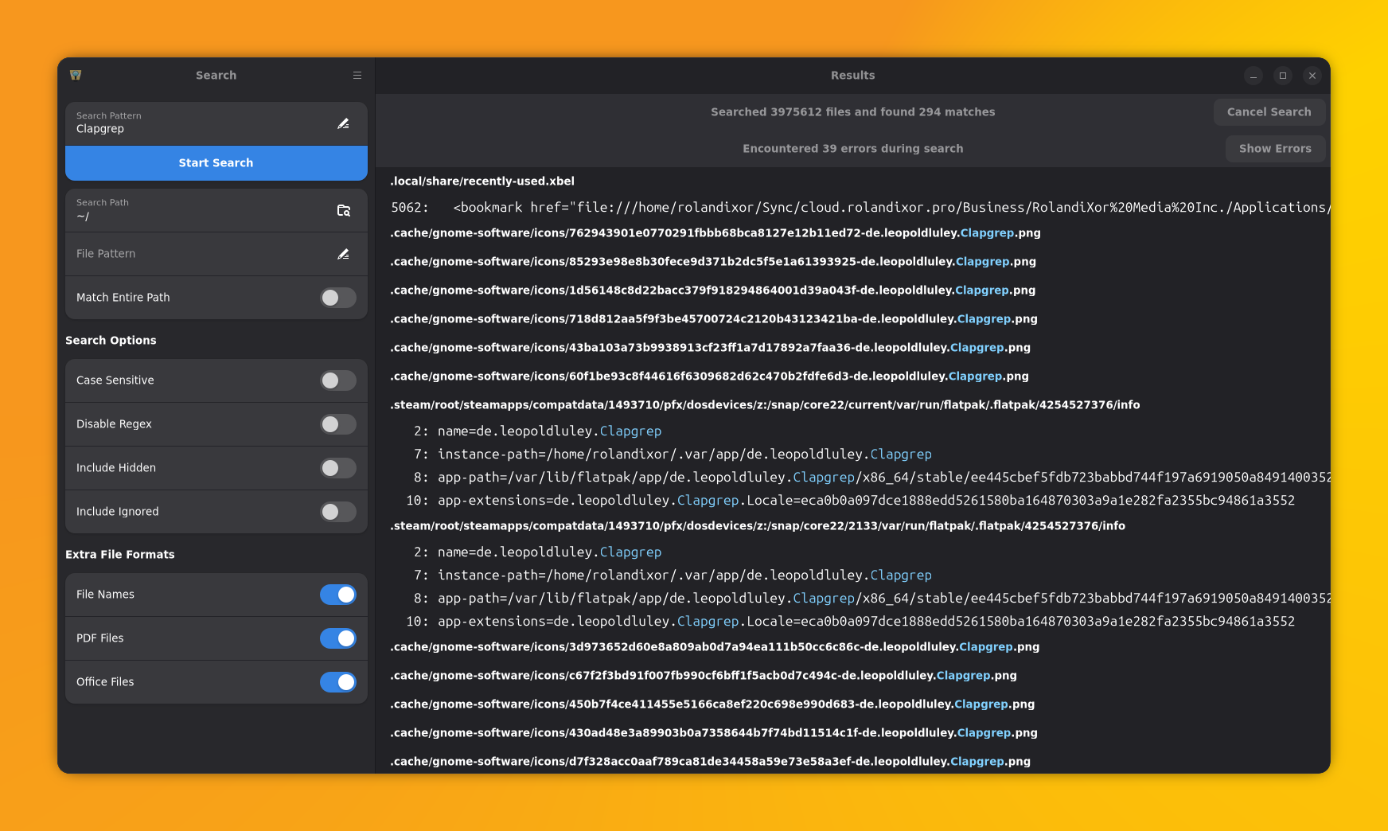Show the 39 search errors

tap(1274, 148)
